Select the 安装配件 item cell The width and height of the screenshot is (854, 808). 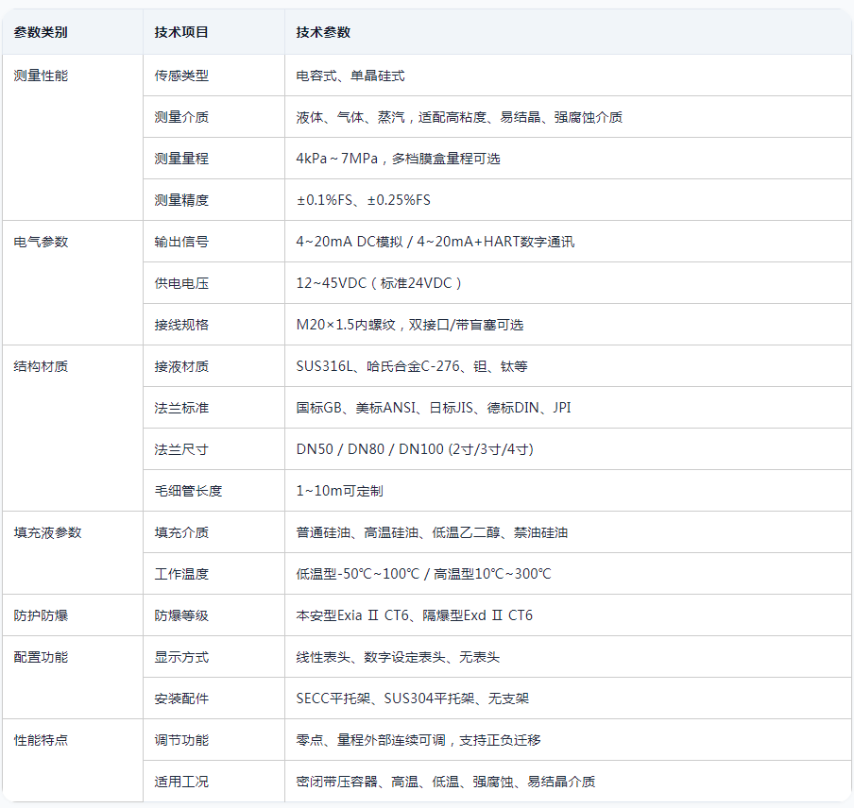214,699
